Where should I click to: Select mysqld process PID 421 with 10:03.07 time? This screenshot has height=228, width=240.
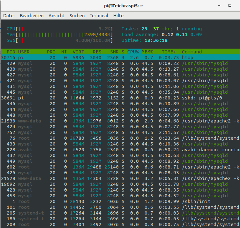[x=120, y=81]
